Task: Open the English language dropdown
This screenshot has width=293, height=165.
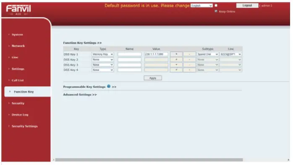Action: (x=201, y=5)
